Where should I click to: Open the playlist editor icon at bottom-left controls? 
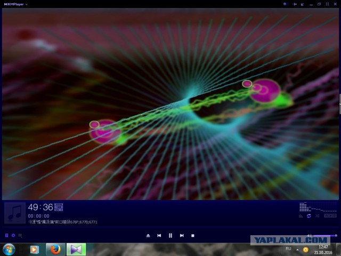pyautogui.click(x=6, y=235)
